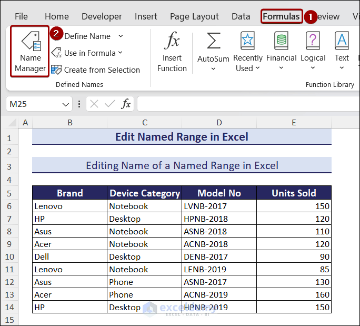Viewport: 360px width, 326px height.
Task: Switch to the Formulas tab
Action: coord(282,16)
